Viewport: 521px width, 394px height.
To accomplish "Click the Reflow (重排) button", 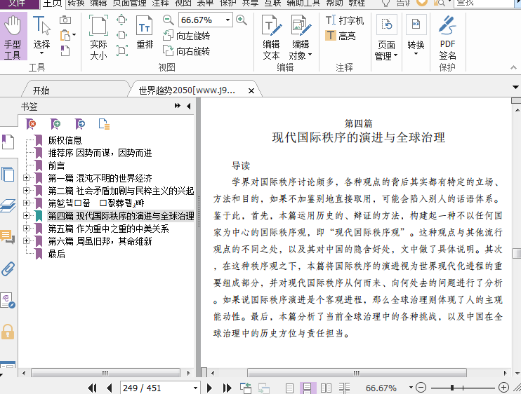I will (x=145, y=32).
